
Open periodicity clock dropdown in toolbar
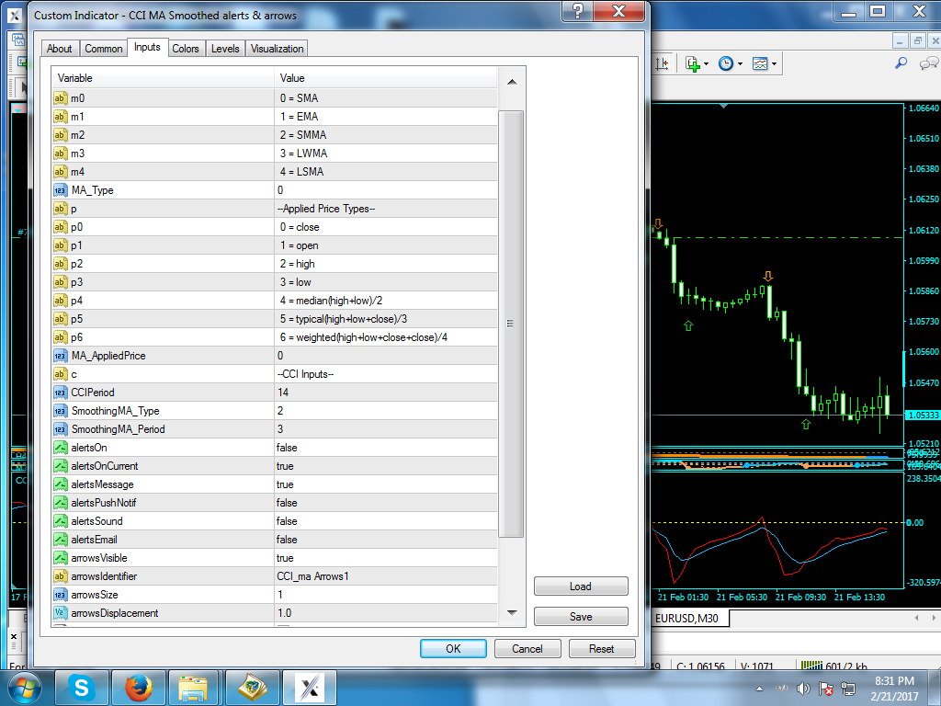pos(740,63)
